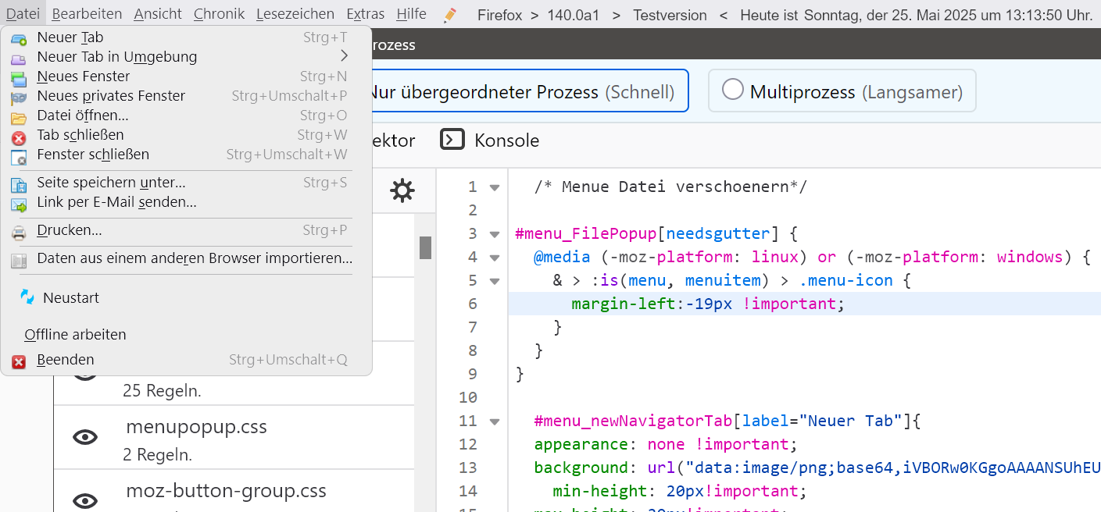
Task: Collapse code fold arrow at line 11
Action: pos(494,421)
